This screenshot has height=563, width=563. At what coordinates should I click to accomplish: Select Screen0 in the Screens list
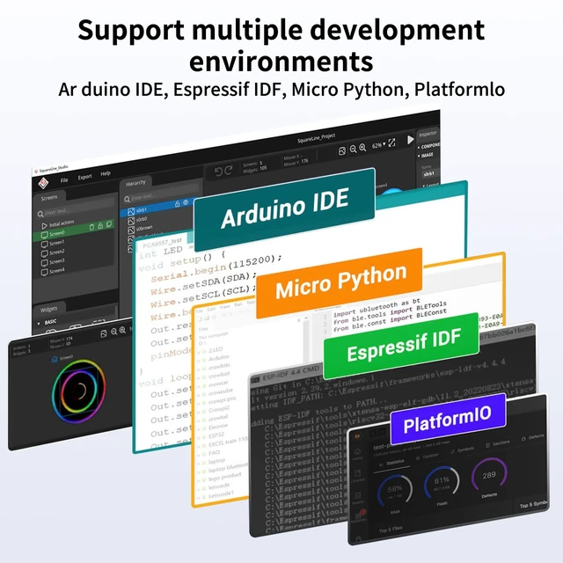point(74,230)
